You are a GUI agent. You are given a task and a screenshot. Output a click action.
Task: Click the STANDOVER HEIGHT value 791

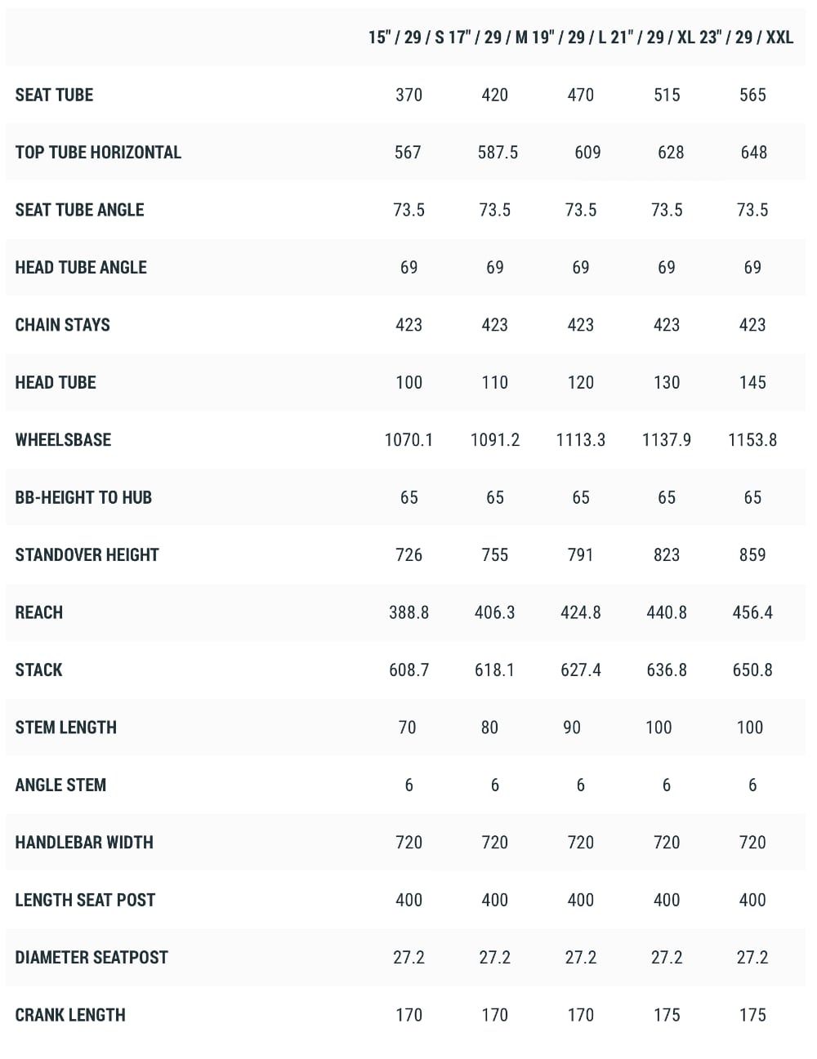click(x=581, y=555)
